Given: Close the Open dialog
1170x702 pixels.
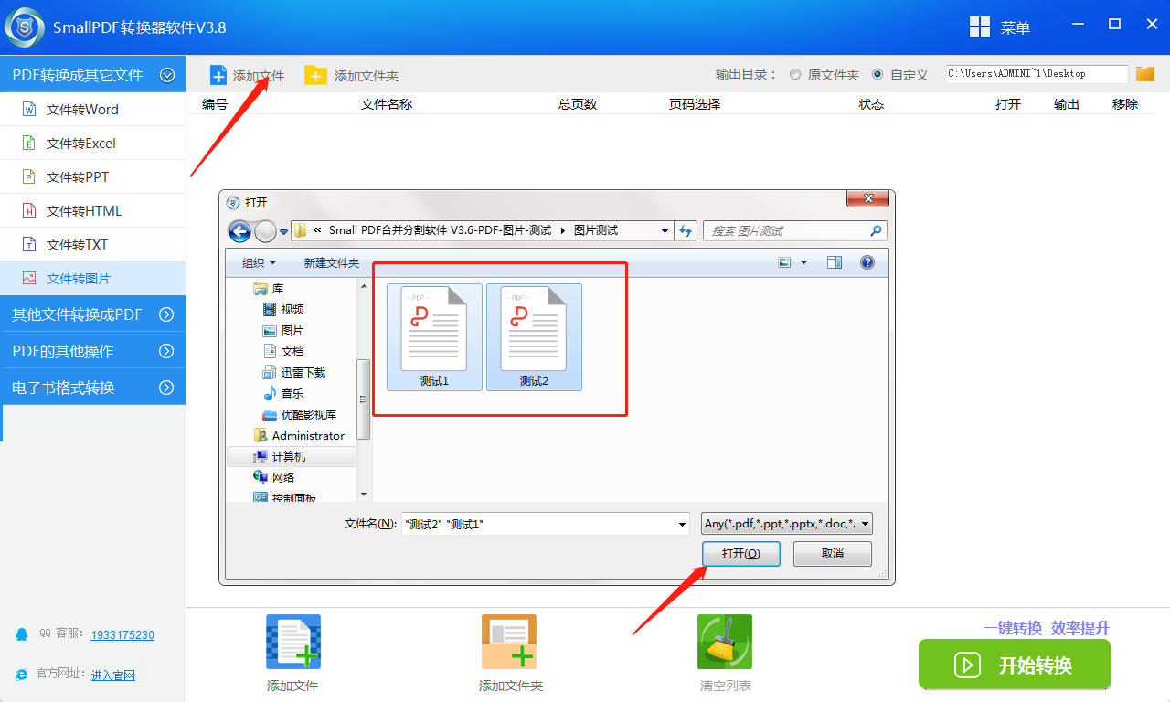Looking at the screenshot, I should (x=868, y=198).
